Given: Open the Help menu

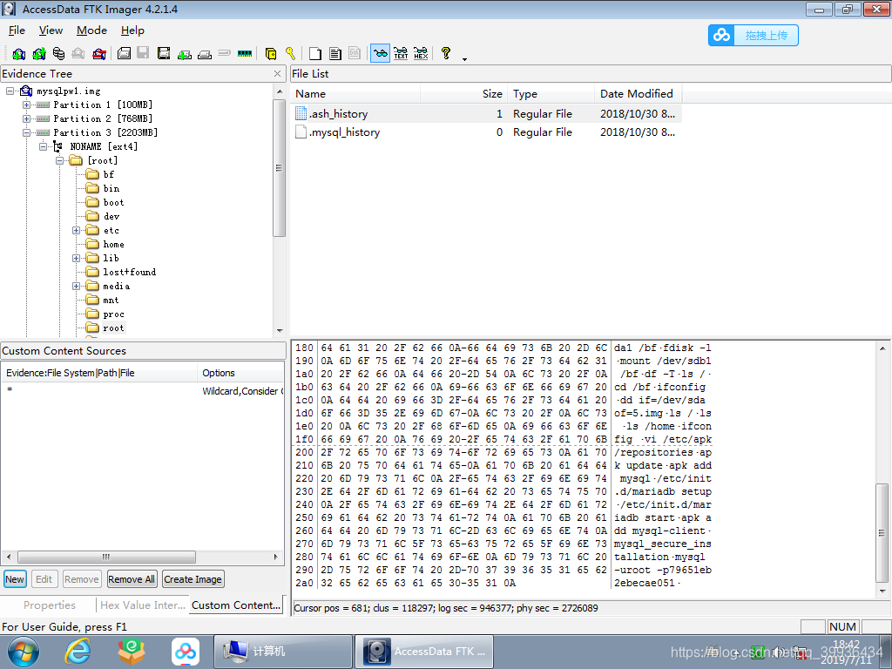Looking at the screenshot, I should [132, 30].
